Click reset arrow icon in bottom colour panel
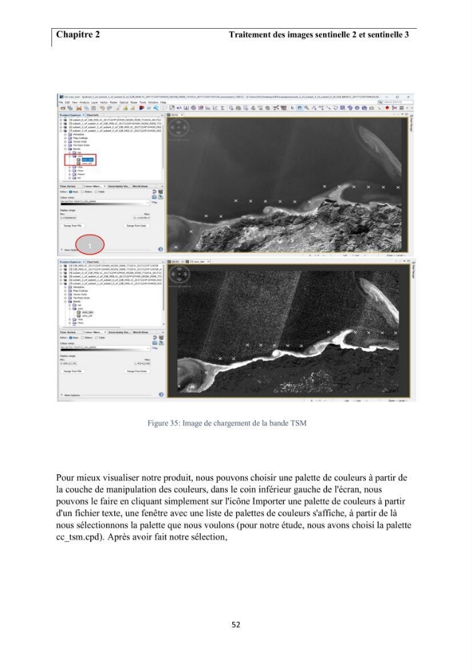This screenshot has height=668, width=472. [x=154, y=337]
